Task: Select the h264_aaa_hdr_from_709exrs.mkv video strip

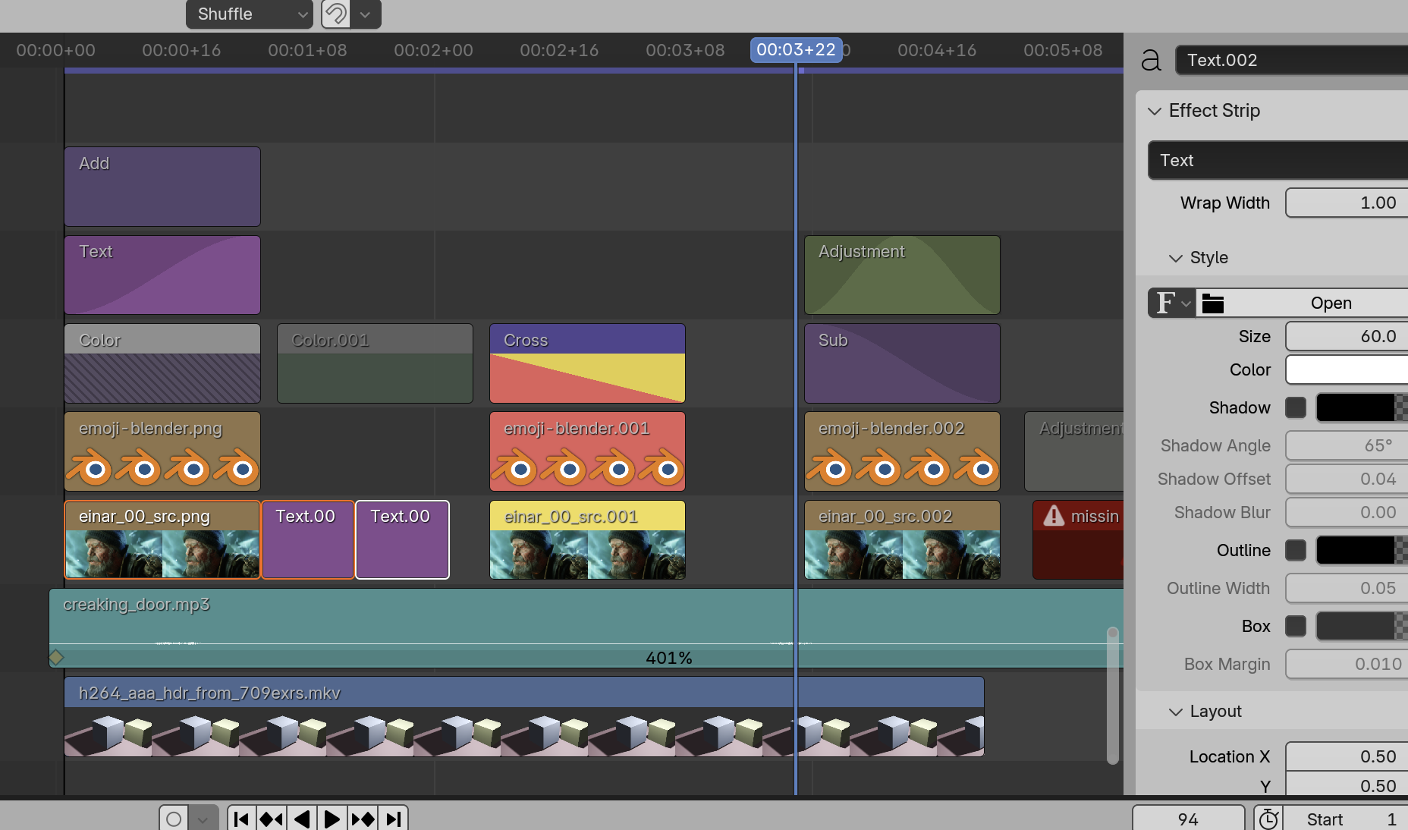Action: click(524, 717)
